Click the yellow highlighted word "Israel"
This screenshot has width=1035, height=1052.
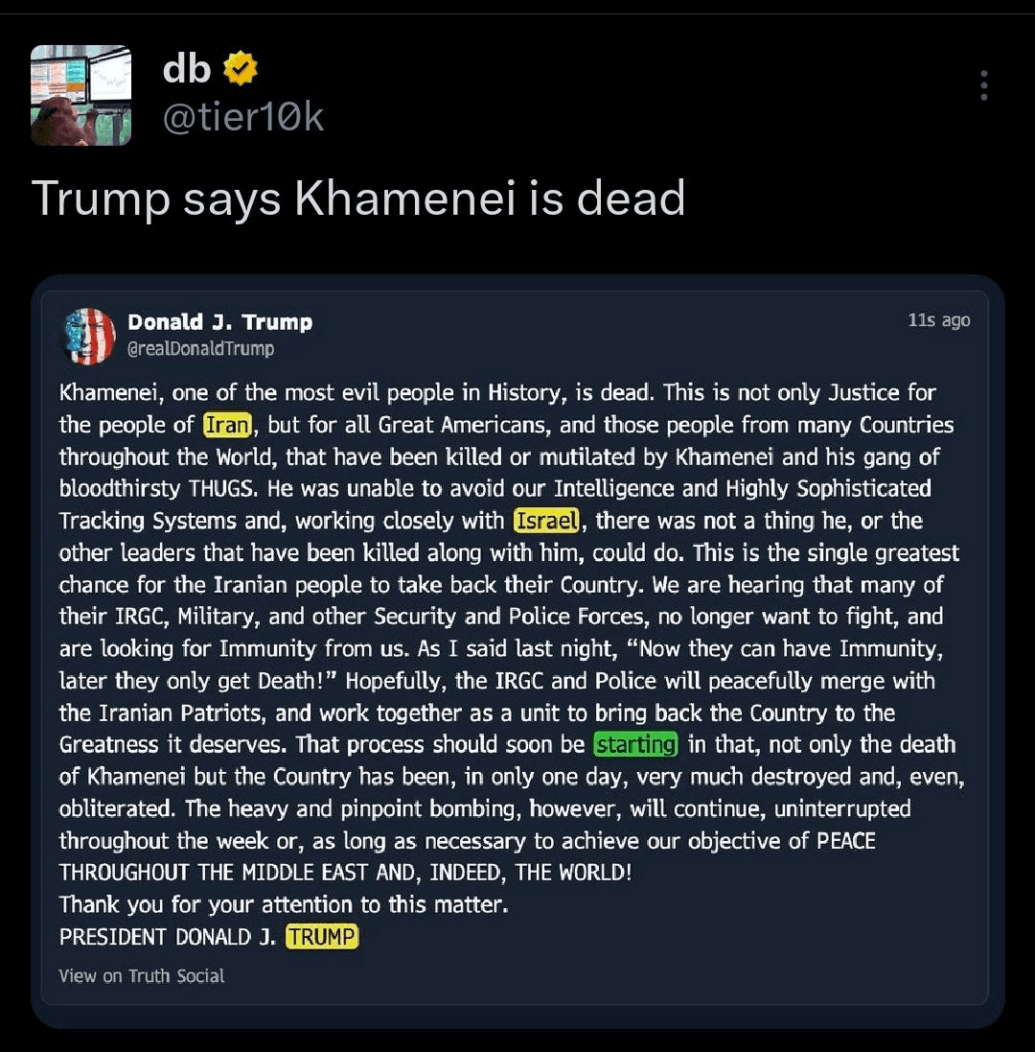[x=547, y=521]
